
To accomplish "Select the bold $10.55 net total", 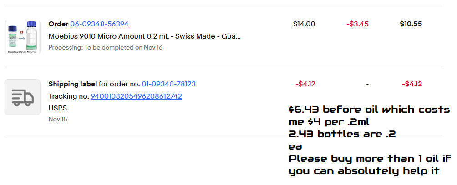I will coord(411,24).
